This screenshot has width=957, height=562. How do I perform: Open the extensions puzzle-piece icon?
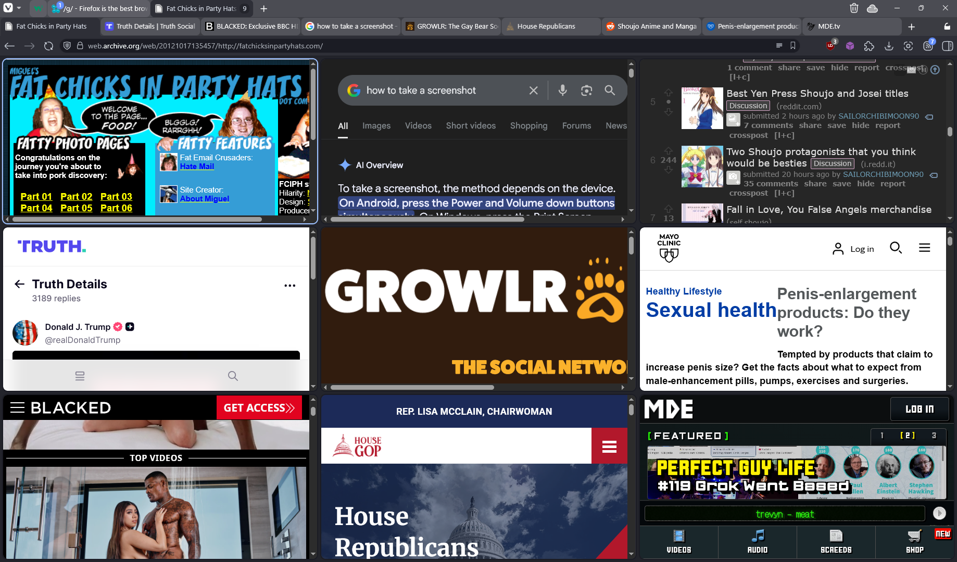pos(869,46)
